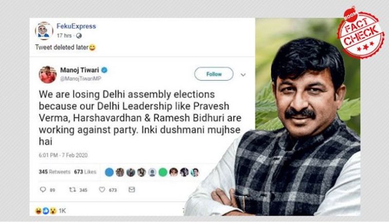View the 673 Likes list
This screenshot has width=389, height=222.
click(85, 171)
